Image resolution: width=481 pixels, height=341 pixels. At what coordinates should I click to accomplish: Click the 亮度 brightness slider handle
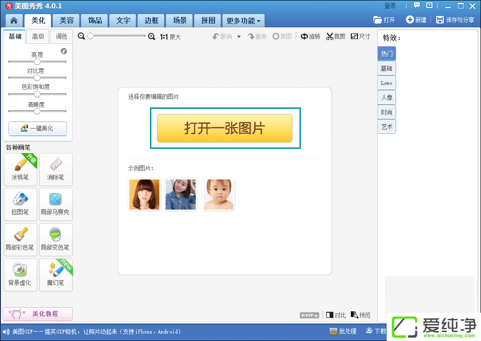pyautogui.click(x=37, y=62)
